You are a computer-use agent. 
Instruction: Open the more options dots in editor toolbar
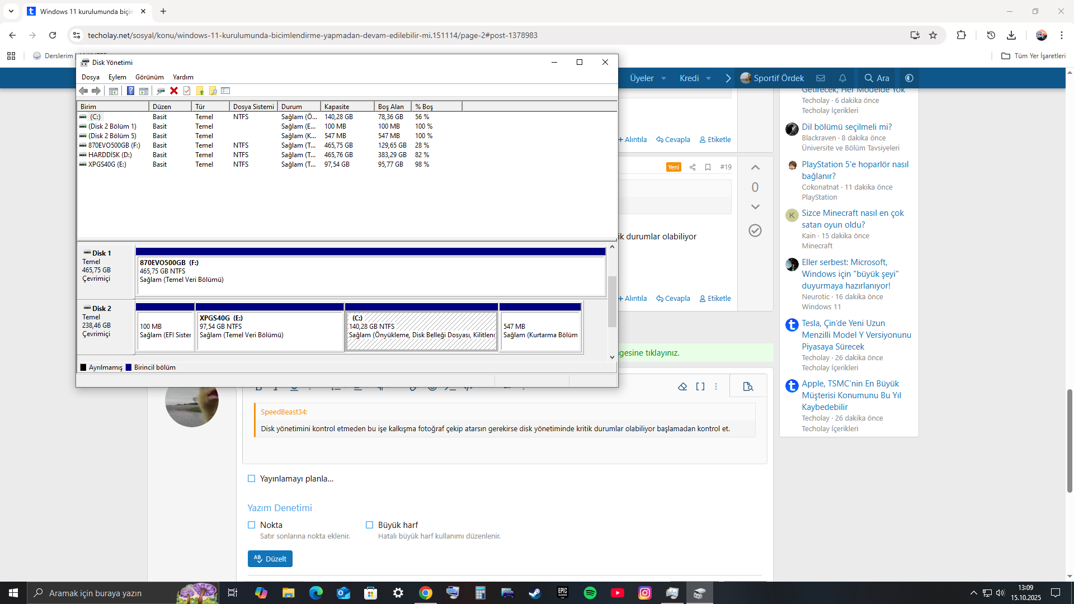[716, 386]
